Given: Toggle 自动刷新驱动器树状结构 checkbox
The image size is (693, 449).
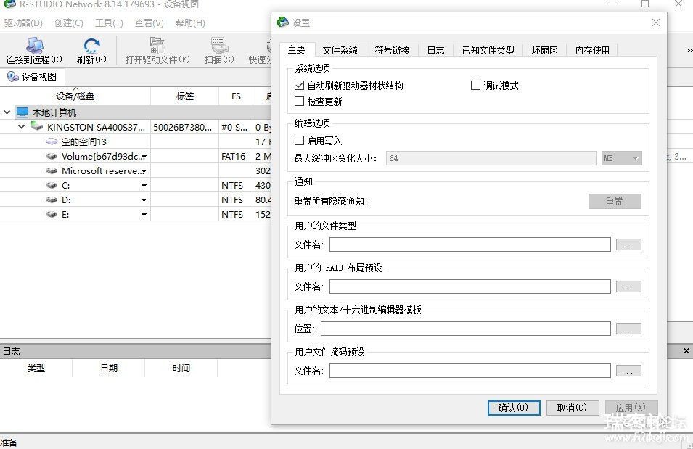Looking at the screenshot, I should tap(299, 86).
